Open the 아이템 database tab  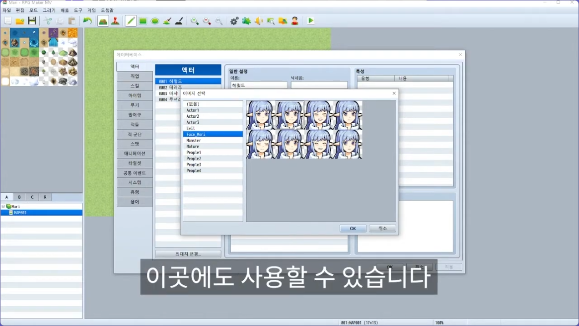(135, 95)
